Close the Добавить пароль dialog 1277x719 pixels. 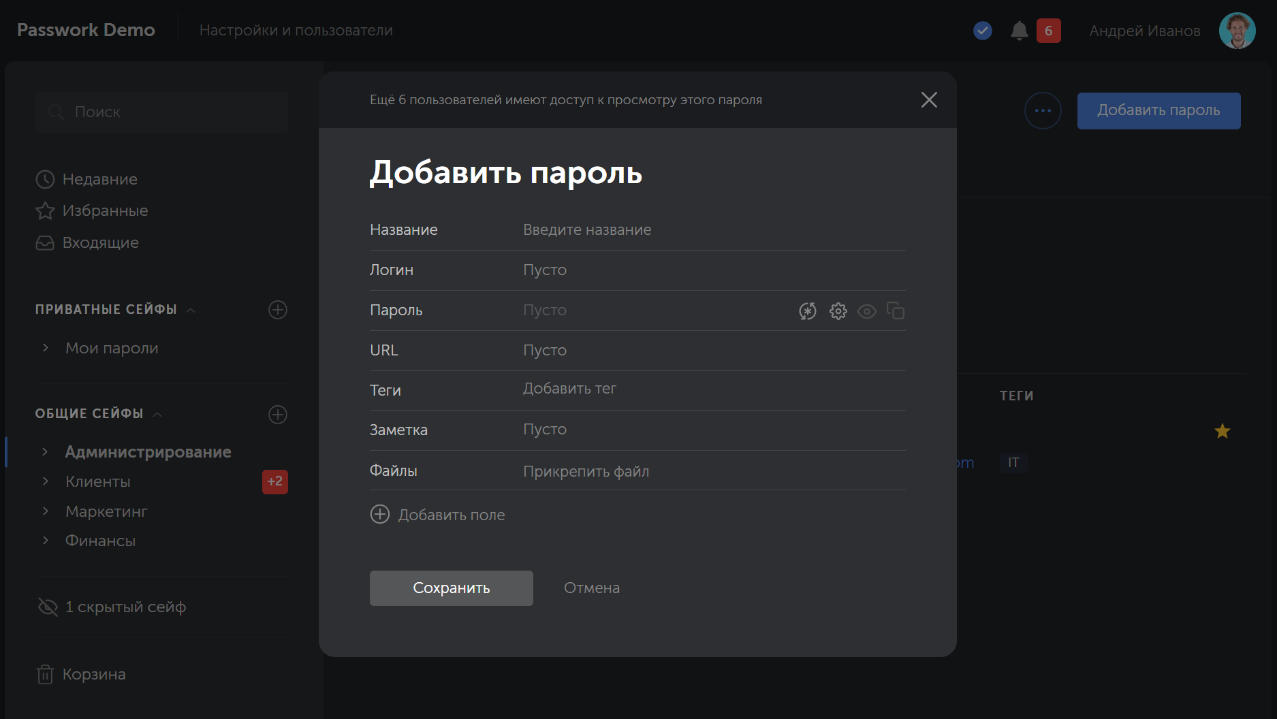[x=929, y=100]
